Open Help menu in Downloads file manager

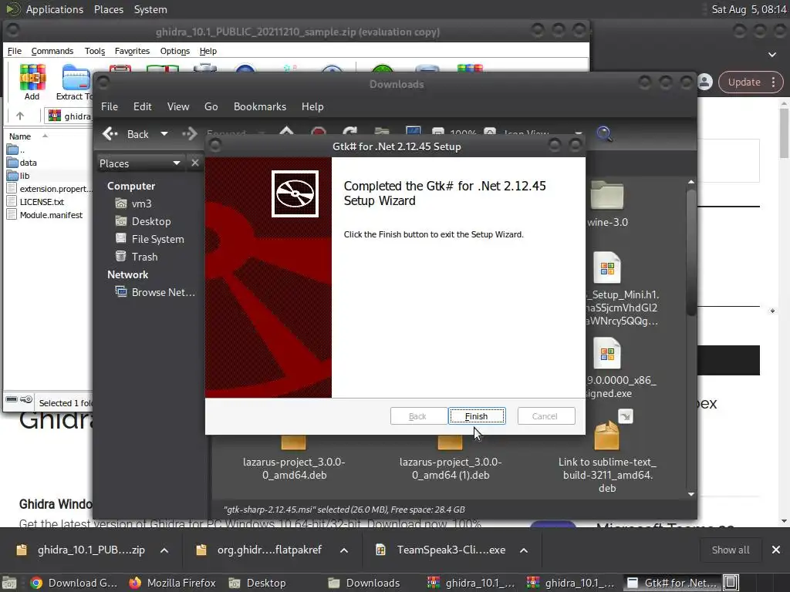pos(312,106)
